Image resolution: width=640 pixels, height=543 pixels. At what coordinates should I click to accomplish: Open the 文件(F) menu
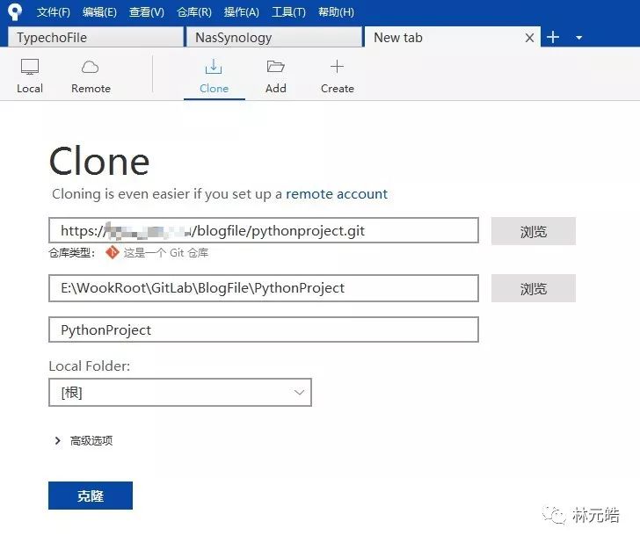click(54, 12)
